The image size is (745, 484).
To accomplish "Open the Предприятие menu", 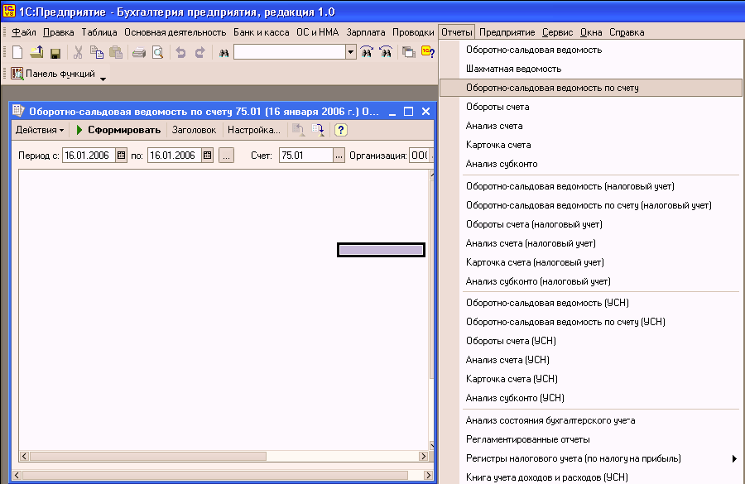I will tap(507, 32).
